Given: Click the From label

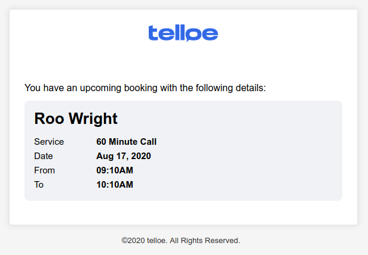Looking at the screenshot, I should [44, 170].
